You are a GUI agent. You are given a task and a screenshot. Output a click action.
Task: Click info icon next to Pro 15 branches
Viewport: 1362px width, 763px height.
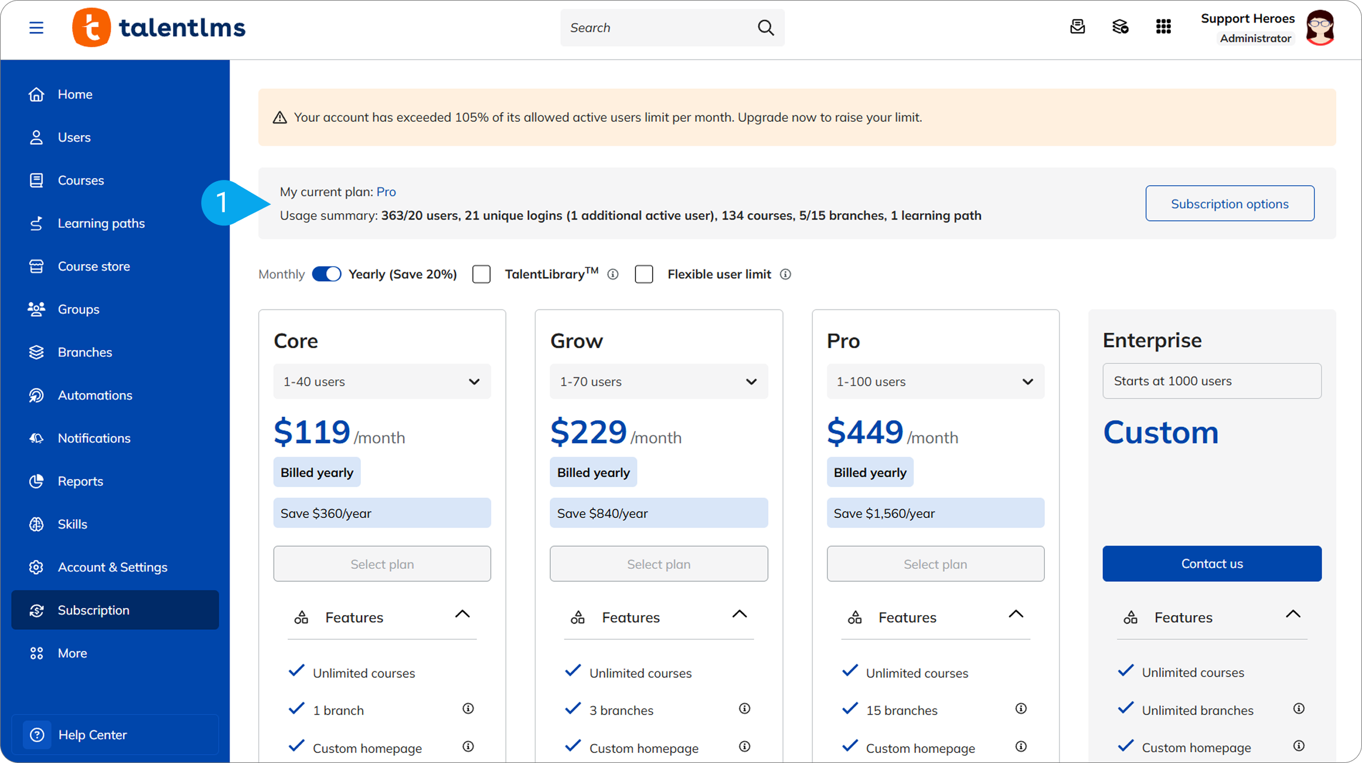(x=1021, y=709)
